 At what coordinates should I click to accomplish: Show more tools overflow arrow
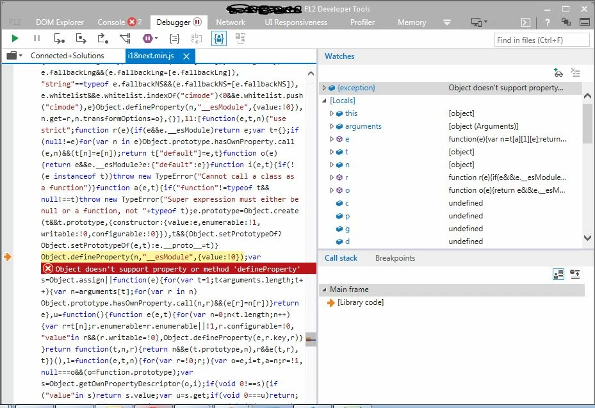pyautogui.click(x=447, y=22)
